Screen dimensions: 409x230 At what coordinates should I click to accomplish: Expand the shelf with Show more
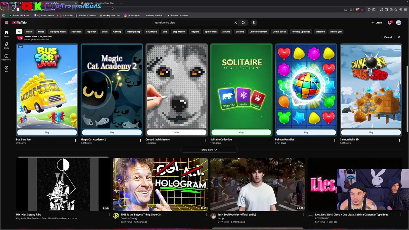(x=209, y=150)
